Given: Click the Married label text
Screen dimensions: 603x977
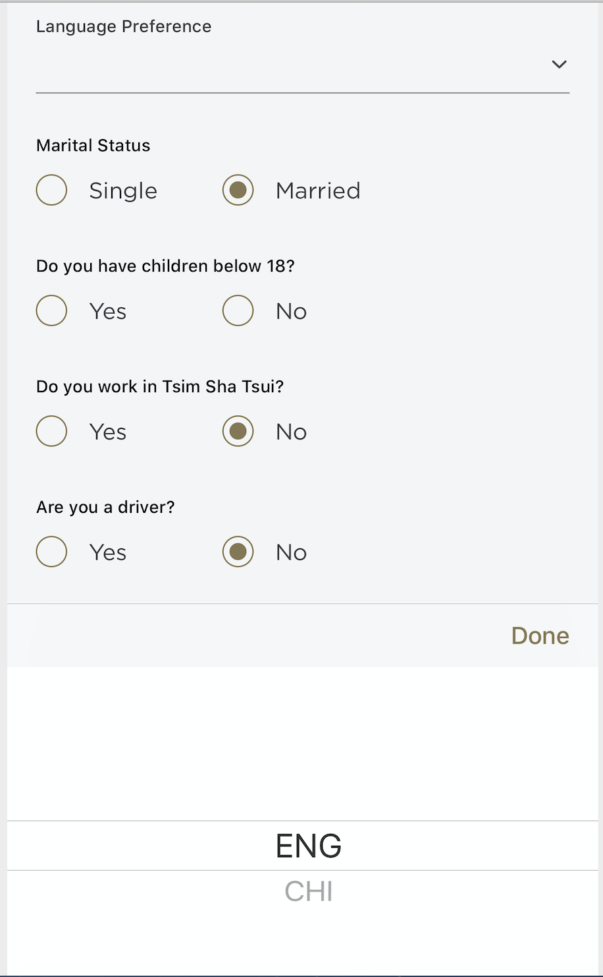Looking at the screenshot, I should tap(318, 191).
